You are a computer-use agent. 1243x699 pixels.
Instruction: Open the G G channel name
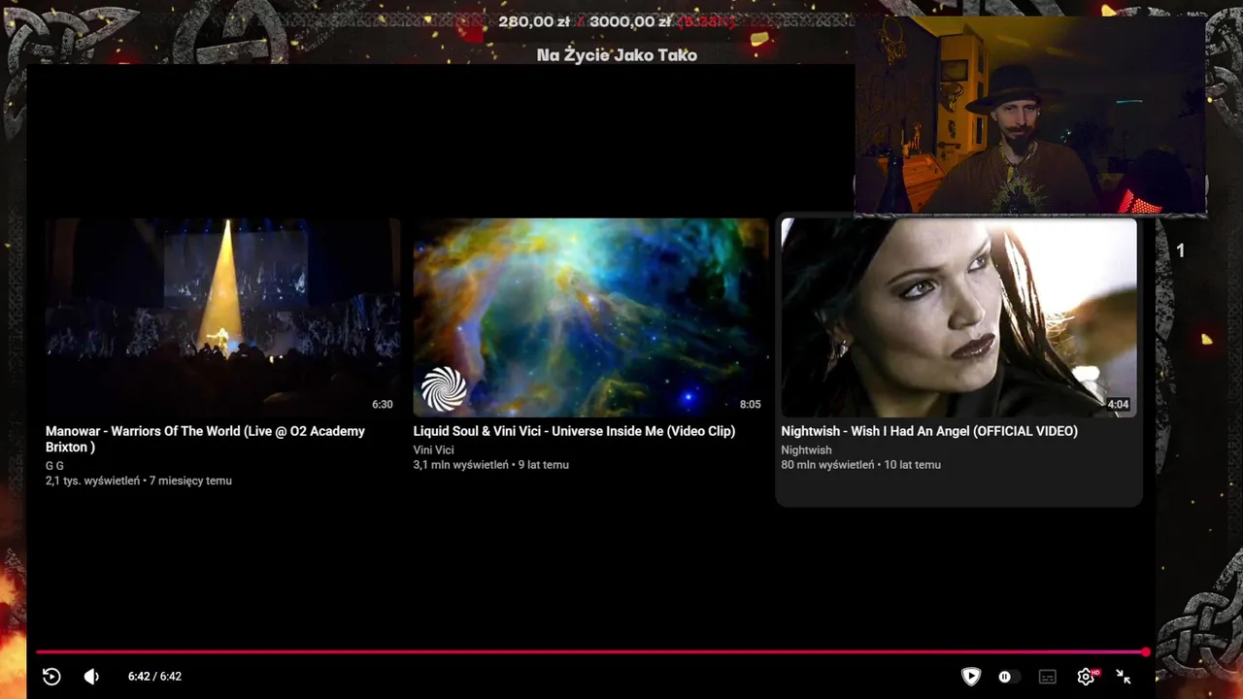coord(54,466)
